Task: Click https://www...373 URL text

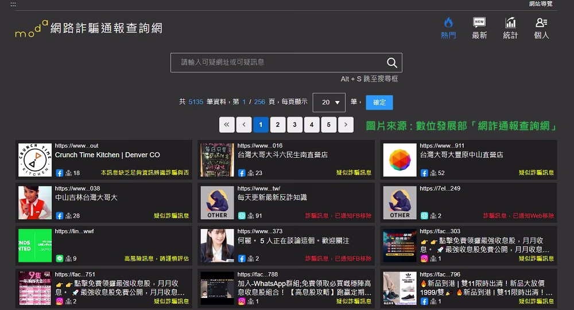Action: (x=260, y=231)
